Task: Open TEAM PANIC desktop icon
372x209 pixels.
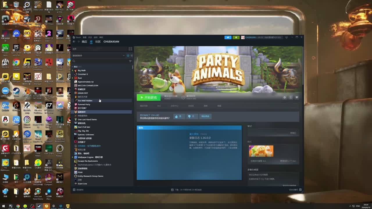Action: click(x=38, y=150)
